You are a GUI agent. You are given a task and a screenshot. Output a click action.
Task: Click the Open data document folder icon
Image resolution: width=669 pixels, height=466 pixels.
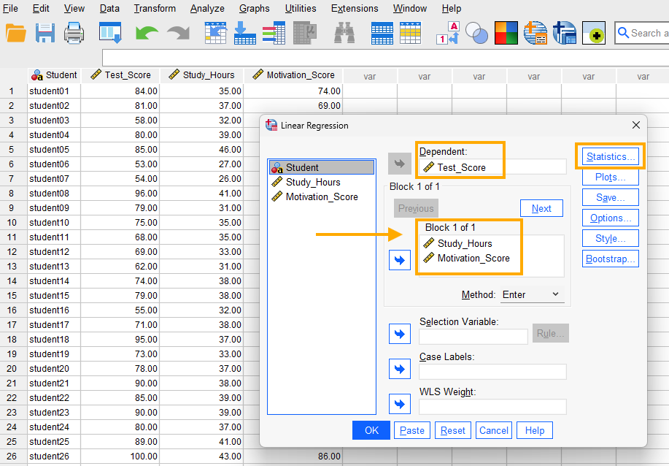click(16, 33)
